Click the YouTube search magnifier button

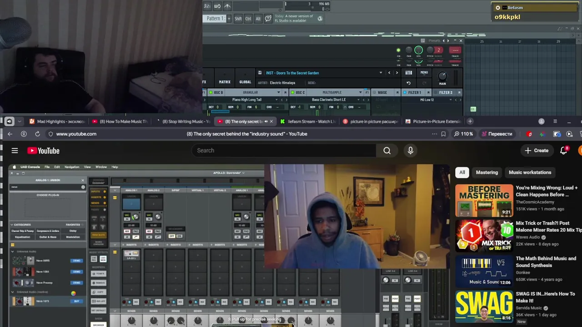(x=387, y=150)
